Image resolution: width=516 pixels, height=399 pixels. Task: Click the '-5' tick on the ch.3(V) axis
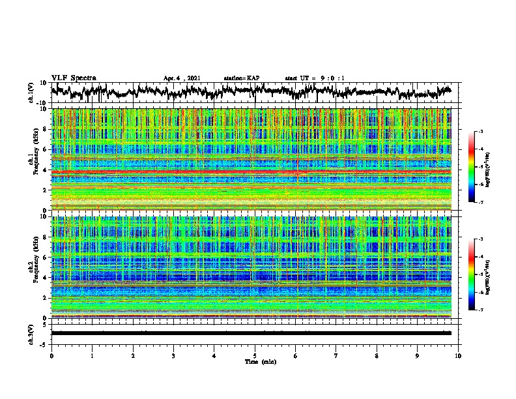point(44,345)
